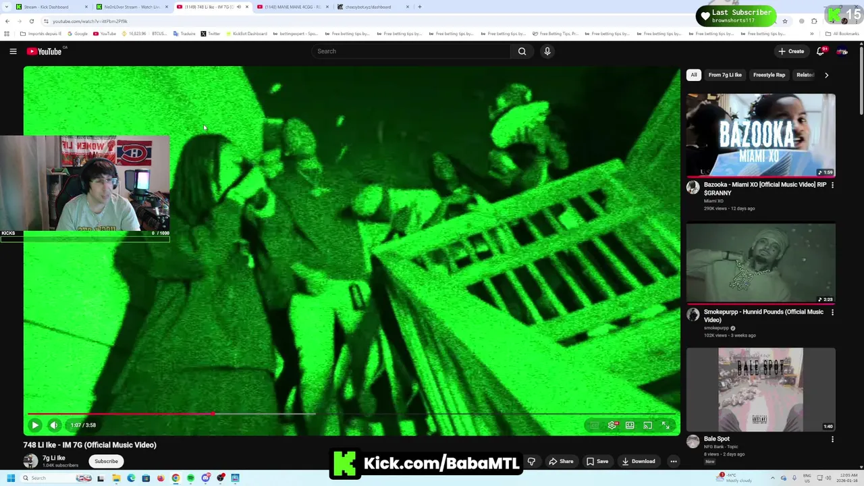864x486 pixels.
Task: Open more actions ellipsis under the video
Action: [x=674, y=461]
